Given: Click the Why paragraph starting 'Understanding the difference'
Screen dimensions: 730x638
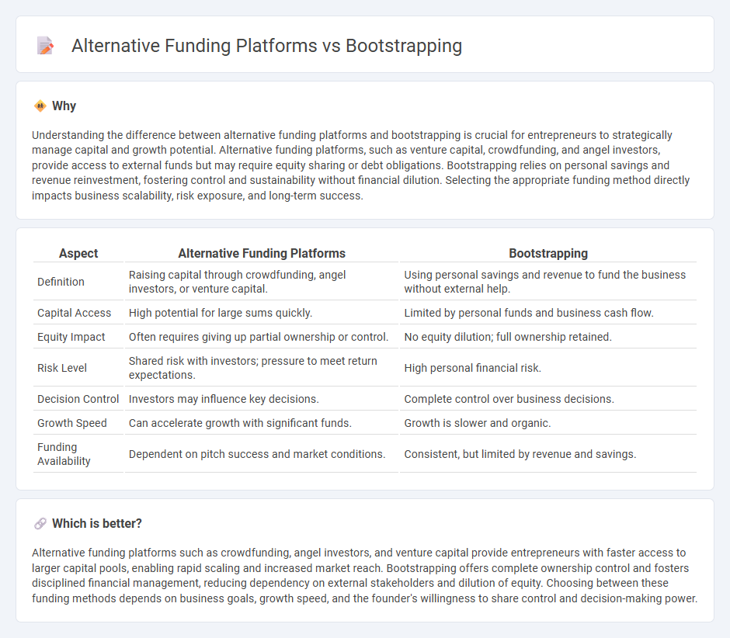Looking at the screenshot, I should [x=361, y=165].
